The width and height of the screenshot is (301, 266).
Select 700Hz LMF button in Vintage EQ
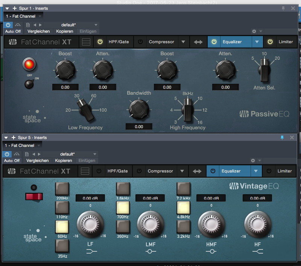point(123,207)
